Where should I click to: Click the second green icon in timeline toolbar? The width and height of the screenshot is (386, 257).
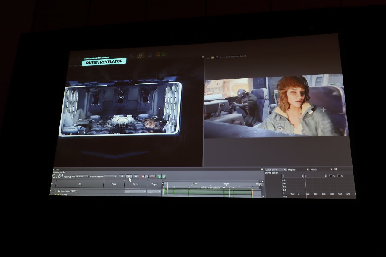[163, 177]
